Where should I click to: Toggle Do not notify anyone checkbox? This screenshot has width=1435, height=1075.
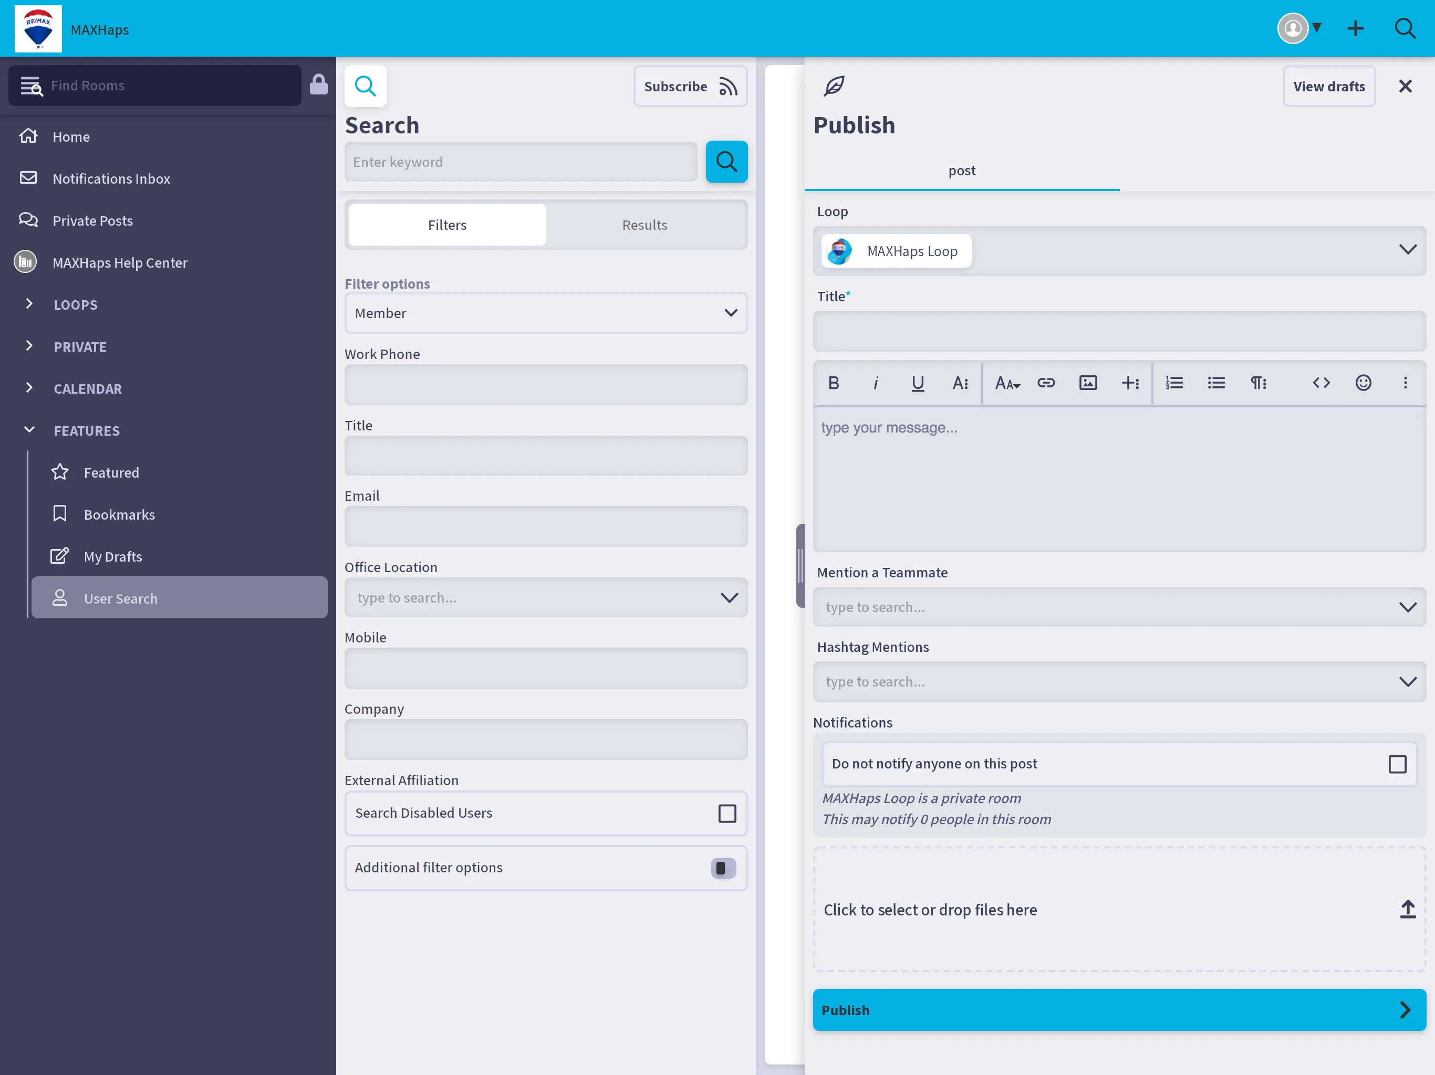(x=1398, y=763)
